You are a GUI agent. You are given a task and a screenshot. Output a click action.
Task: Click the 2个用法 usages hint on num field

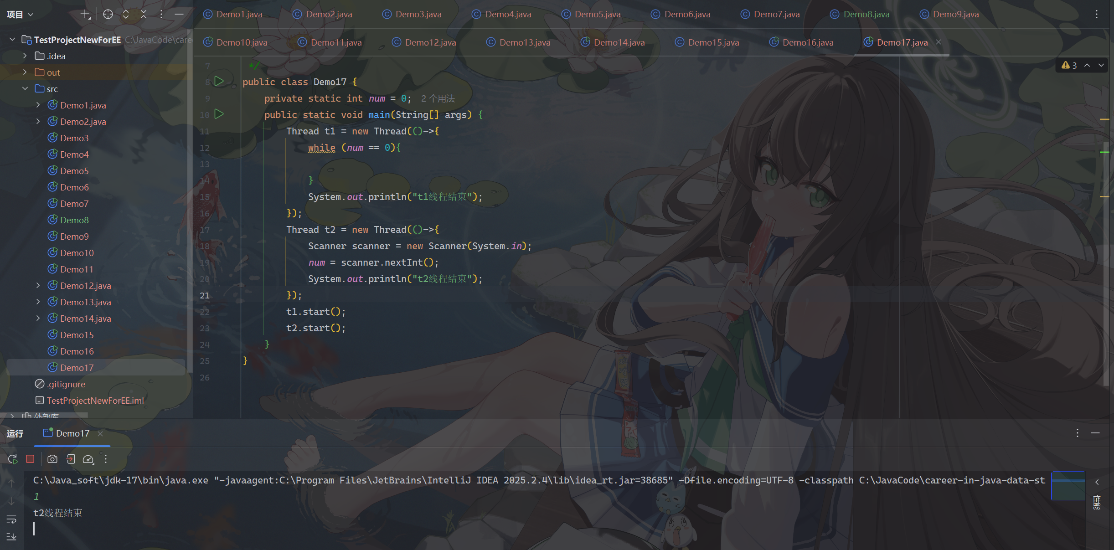436,98
